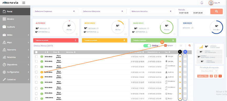The width and height of the screenshot is (227, 101).
Task: Click the orange search button in filter bar
Action: (217, 11)
